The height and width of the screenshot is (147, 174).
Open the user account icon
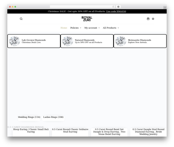point(153,19)
